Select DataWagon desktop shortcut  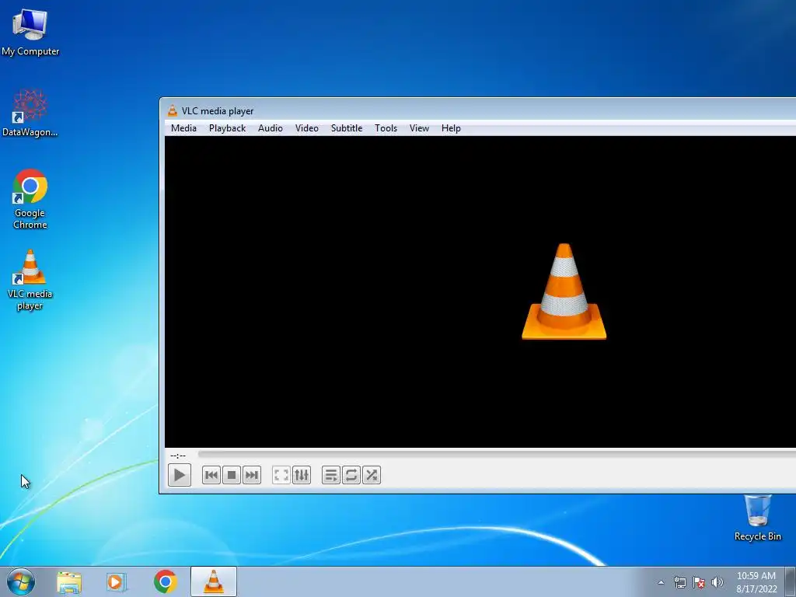[30, 113]
